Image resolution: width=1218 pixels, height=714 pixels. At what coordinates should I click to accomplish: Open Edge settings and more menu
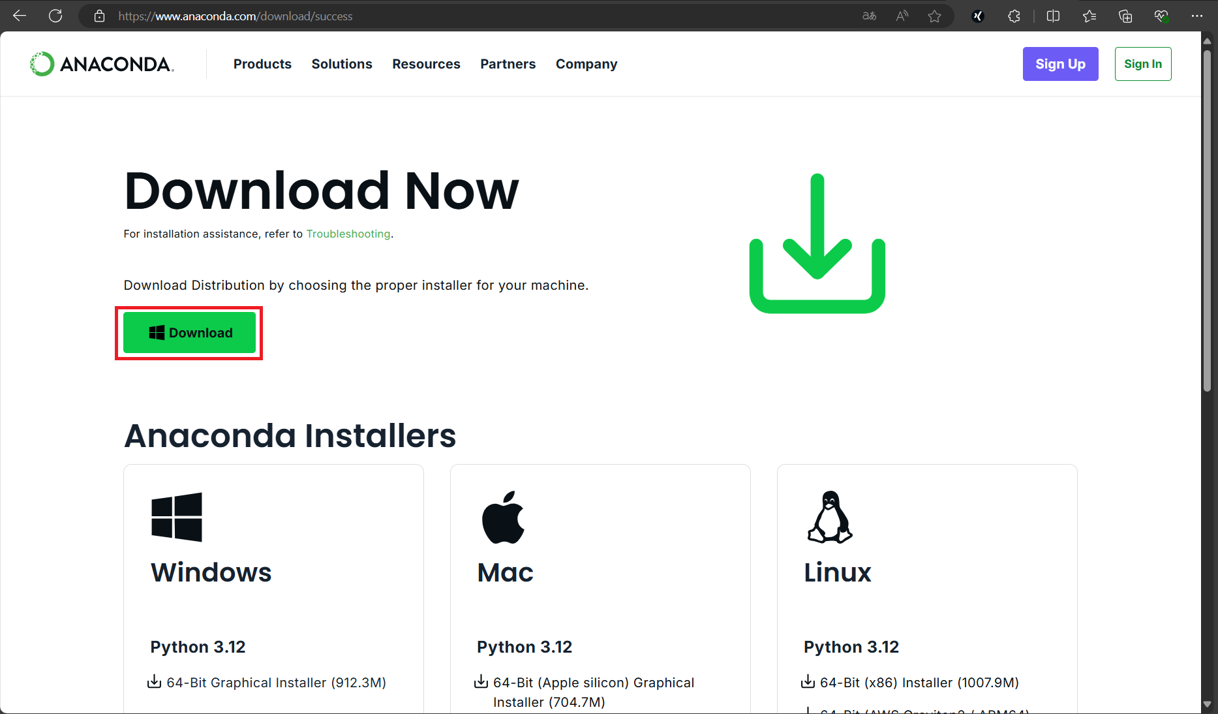[x=1196, y=16]
